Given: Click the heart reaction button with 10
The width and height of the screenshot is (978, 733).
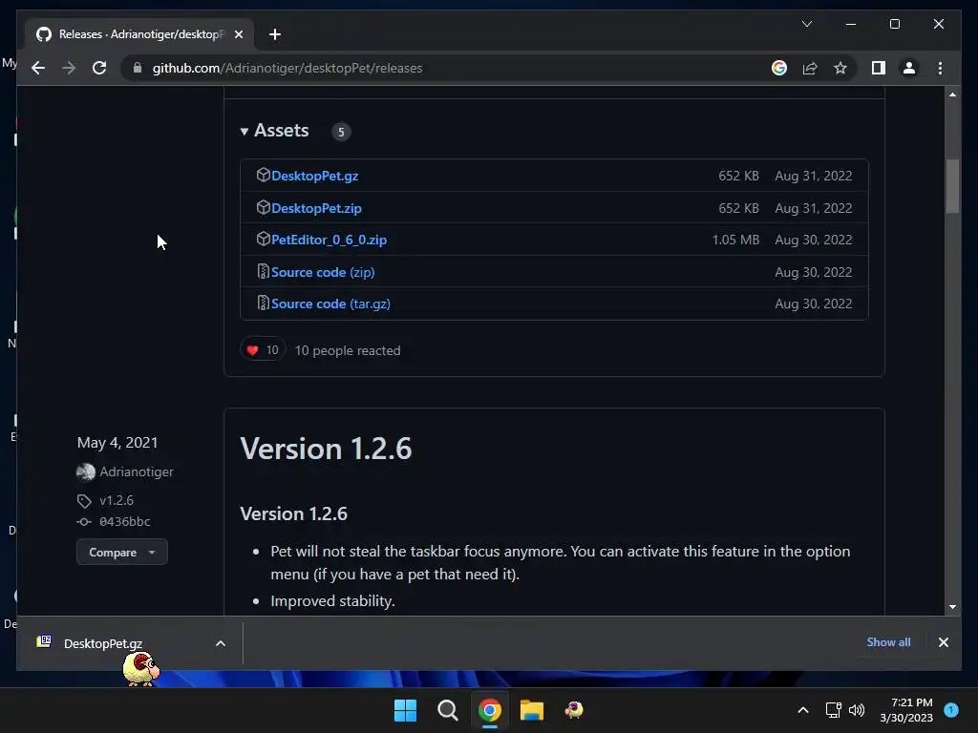Looking at the screenshot, I should pos(263,349).
